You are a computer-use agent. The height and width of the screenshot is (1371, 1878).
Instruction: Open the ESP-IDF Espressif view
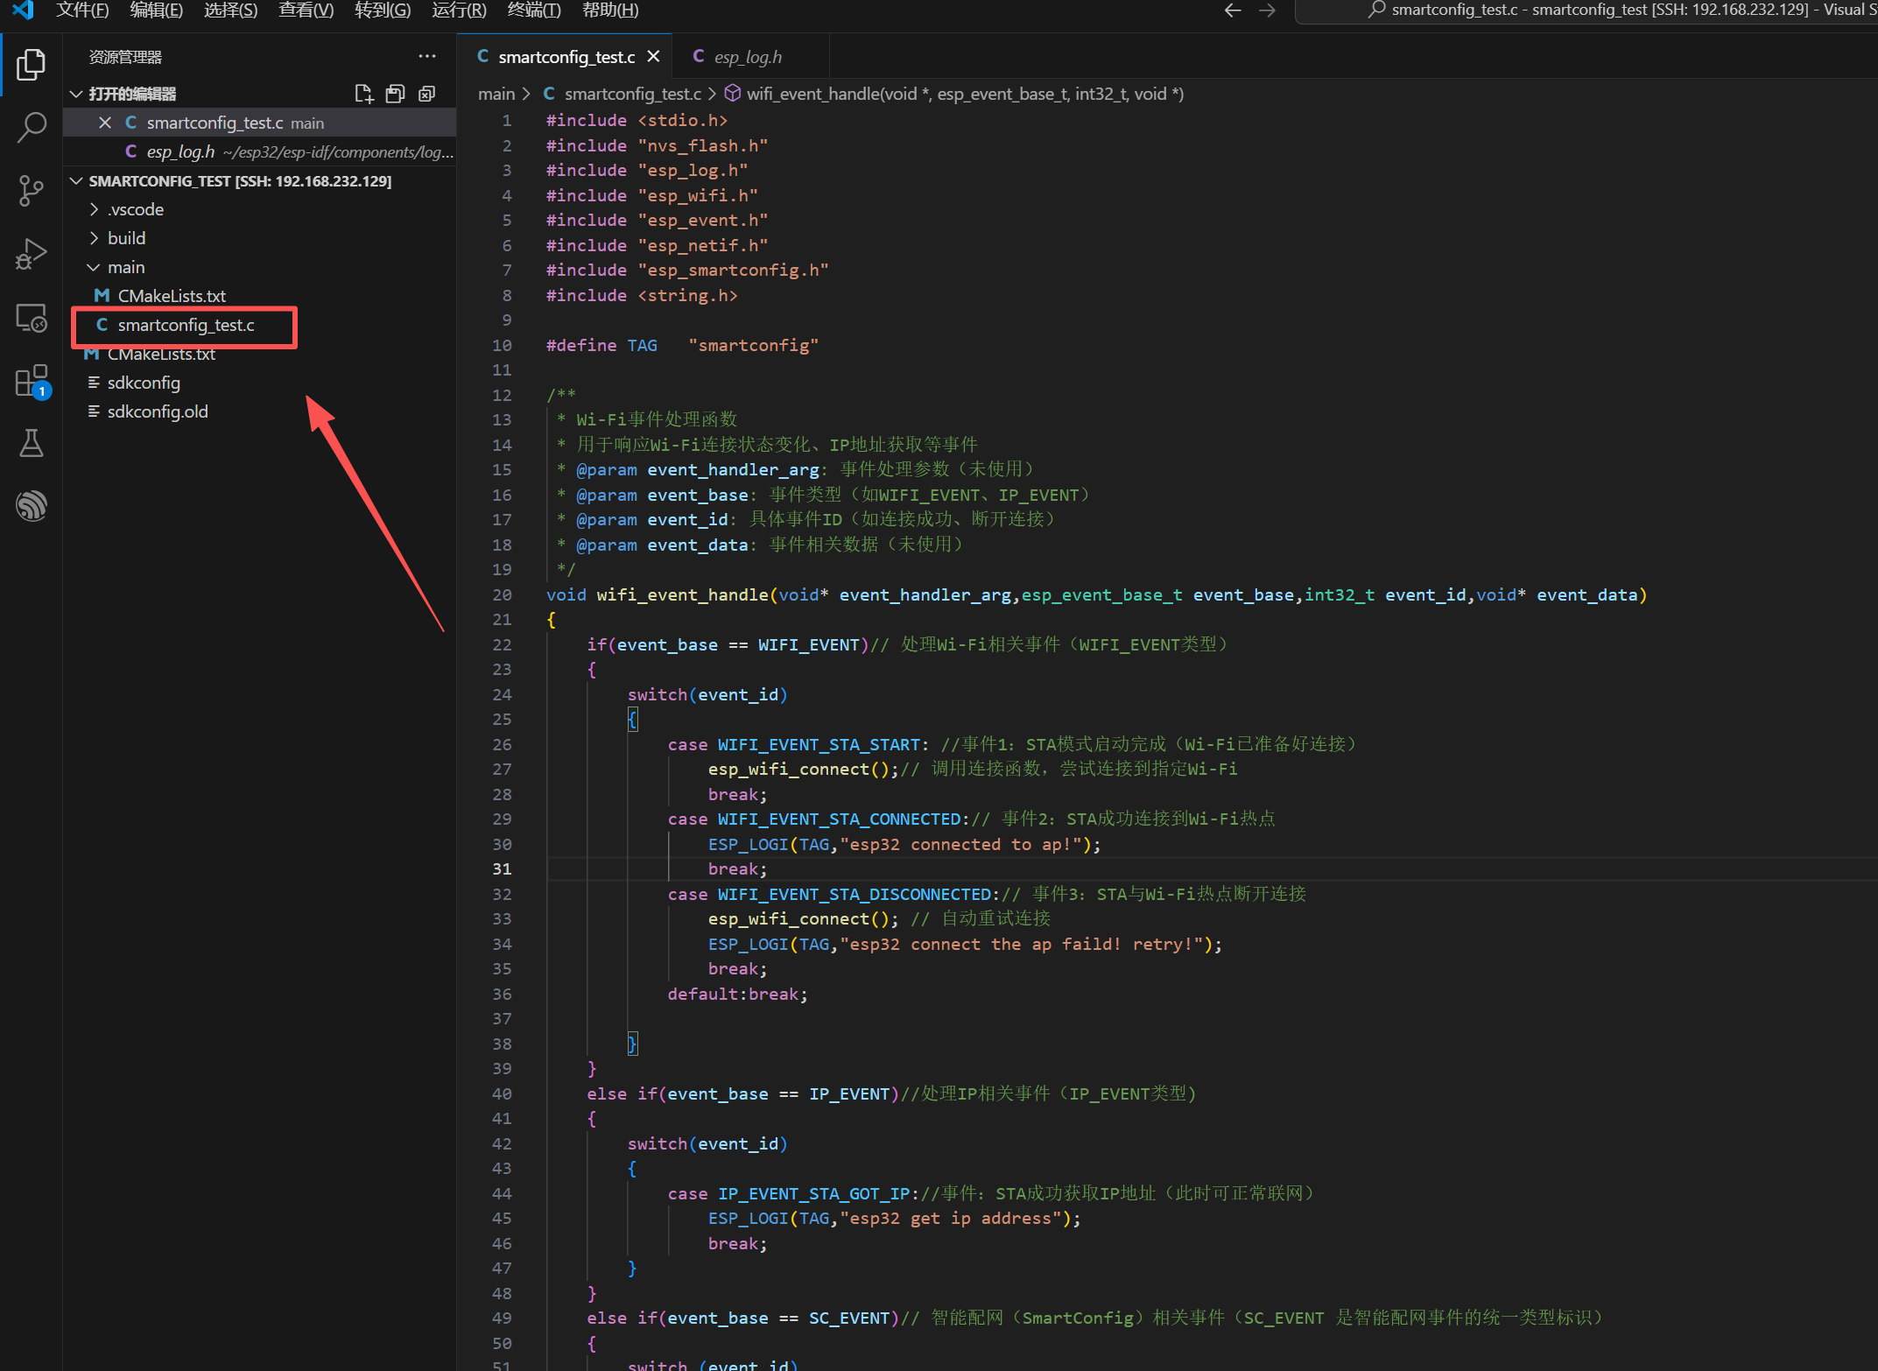pyautogui.click(x=32, y=505)
